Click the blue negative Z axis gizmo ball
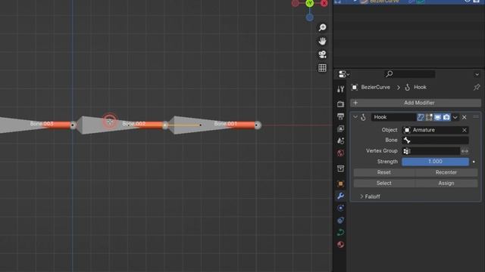485x272 pixels. (310, 17)
